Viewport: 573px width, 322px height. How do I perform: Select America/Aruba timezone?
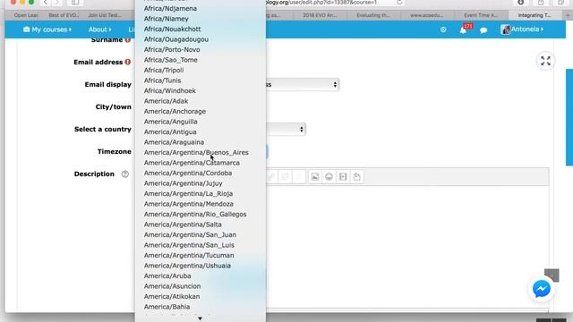pos(167,276)
